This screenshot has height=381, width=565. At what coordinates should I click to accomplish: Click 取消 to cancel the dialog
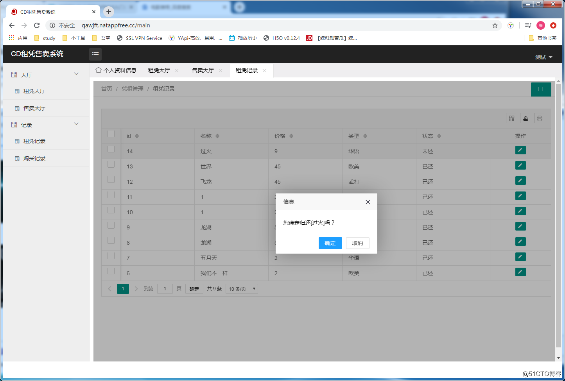(x=358, y=243)
